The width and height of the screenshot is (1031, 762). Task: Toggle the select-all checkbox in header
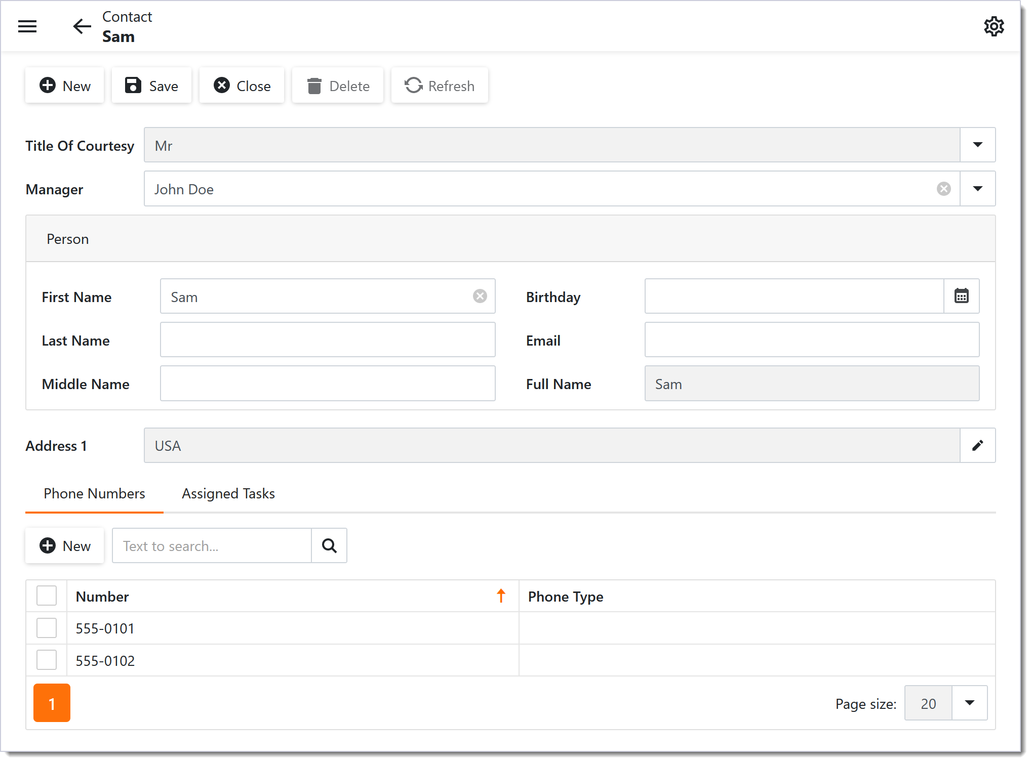(x=47, y=596)
